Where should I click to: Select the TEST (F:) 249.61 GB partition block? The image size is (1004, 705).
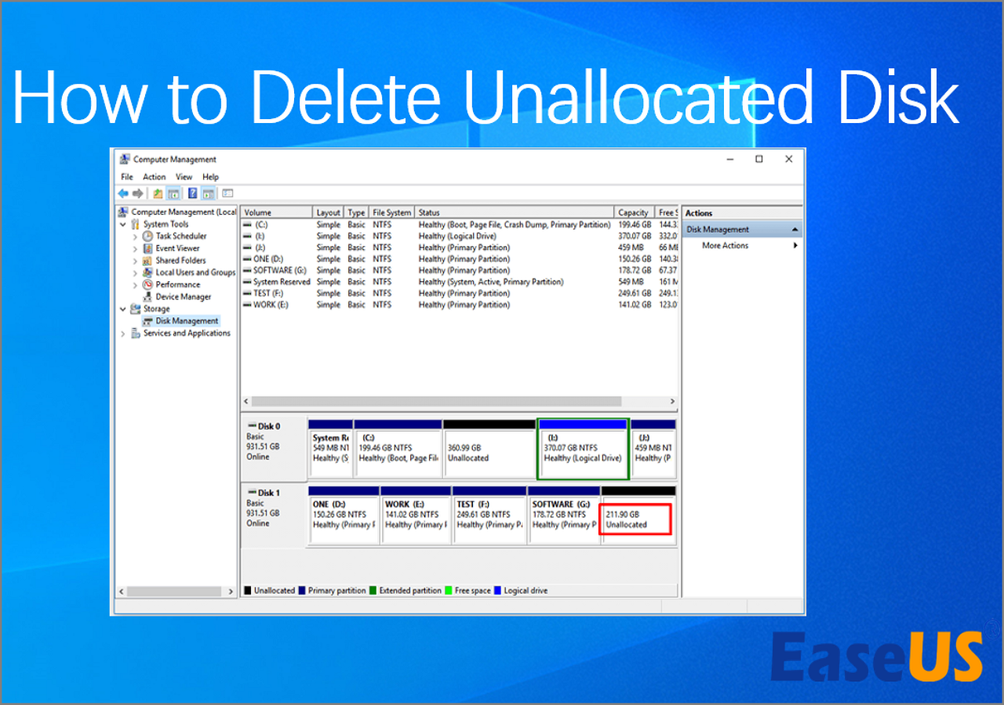490,515
